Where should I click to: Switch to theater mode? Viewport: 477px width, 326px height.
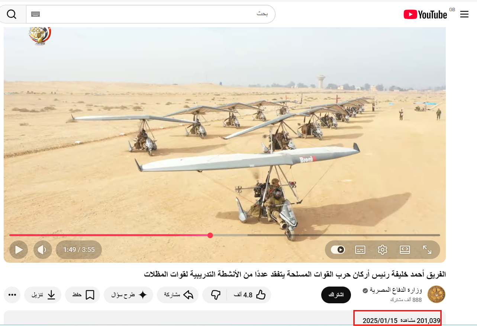405,250
